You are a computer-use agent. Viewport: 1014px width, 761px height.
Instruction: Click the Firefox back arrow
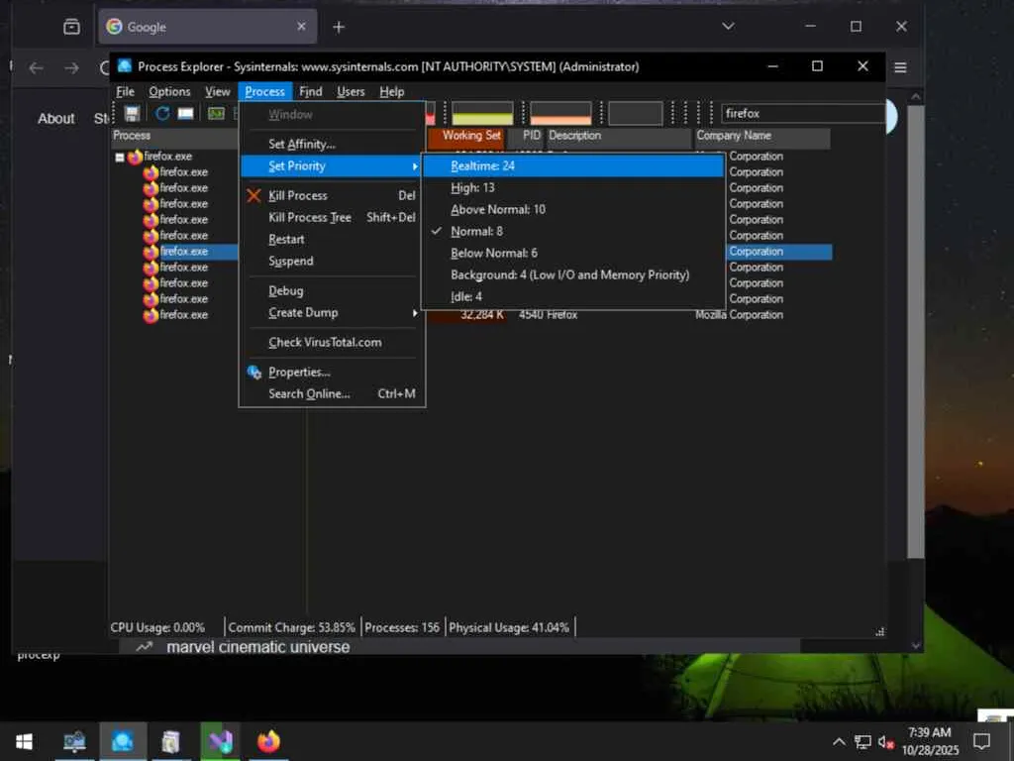coord(37,68)
